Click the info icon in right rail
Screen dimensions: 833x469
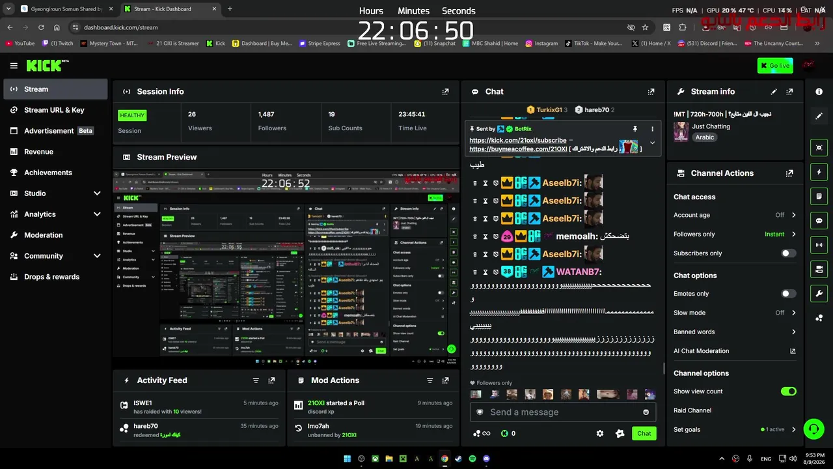(819, 92)
